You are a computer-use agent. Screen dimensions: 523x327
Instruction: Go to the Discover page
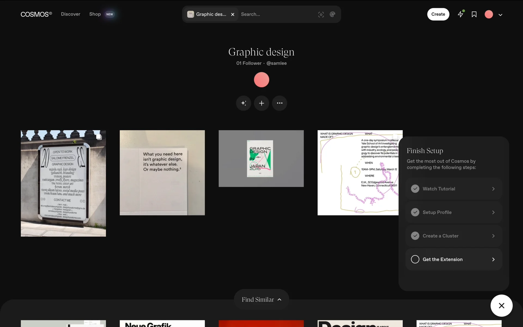(71, 14)
